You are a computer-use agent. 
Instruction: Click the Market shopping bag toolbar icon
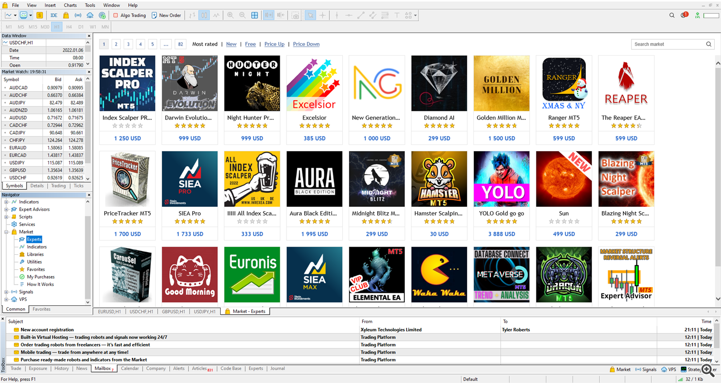coord(65,15)
